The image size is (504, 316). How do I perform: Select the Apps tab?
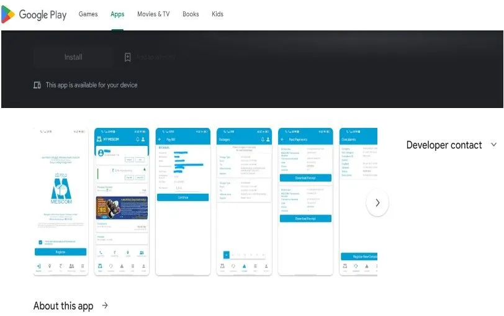[117, 14]
